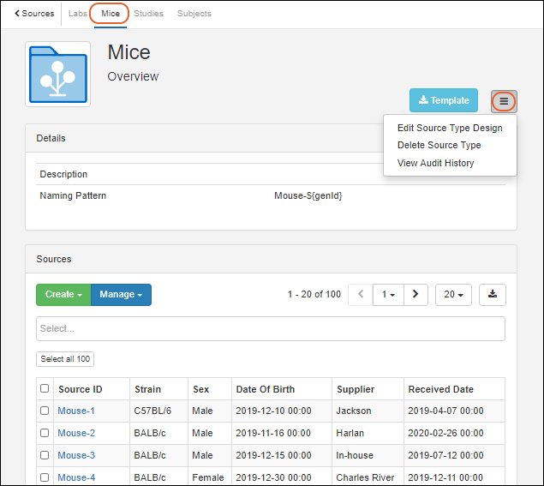This screenshot has width=544, height=486.
Task: Go to next page arrow
Action: tap(415, 294)
